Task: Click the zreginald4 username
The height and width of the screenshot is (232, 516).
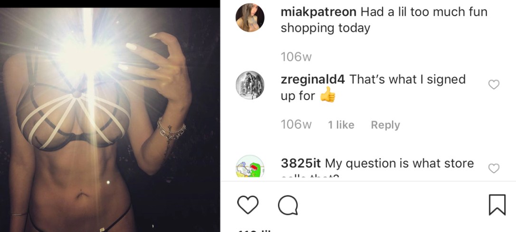Action: [x=313, y=80]
